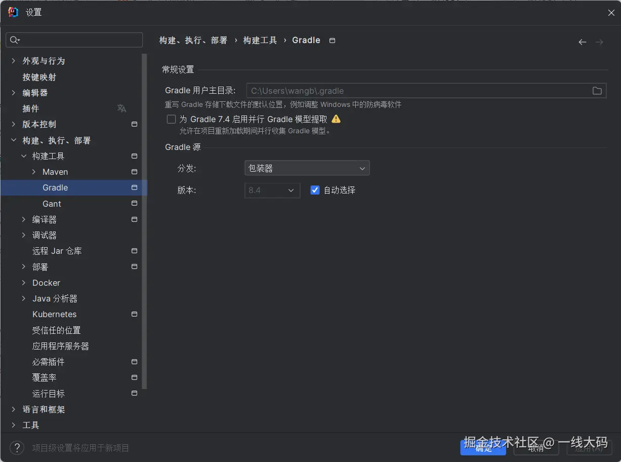
Task: Focus the settings search field
Action: pyautogui.click(x=74, y=40)
